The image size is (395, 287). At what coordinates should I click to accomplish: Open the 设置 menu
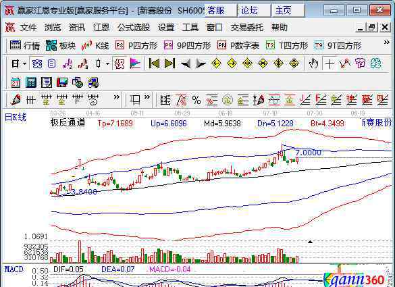[x=166, y=27]
